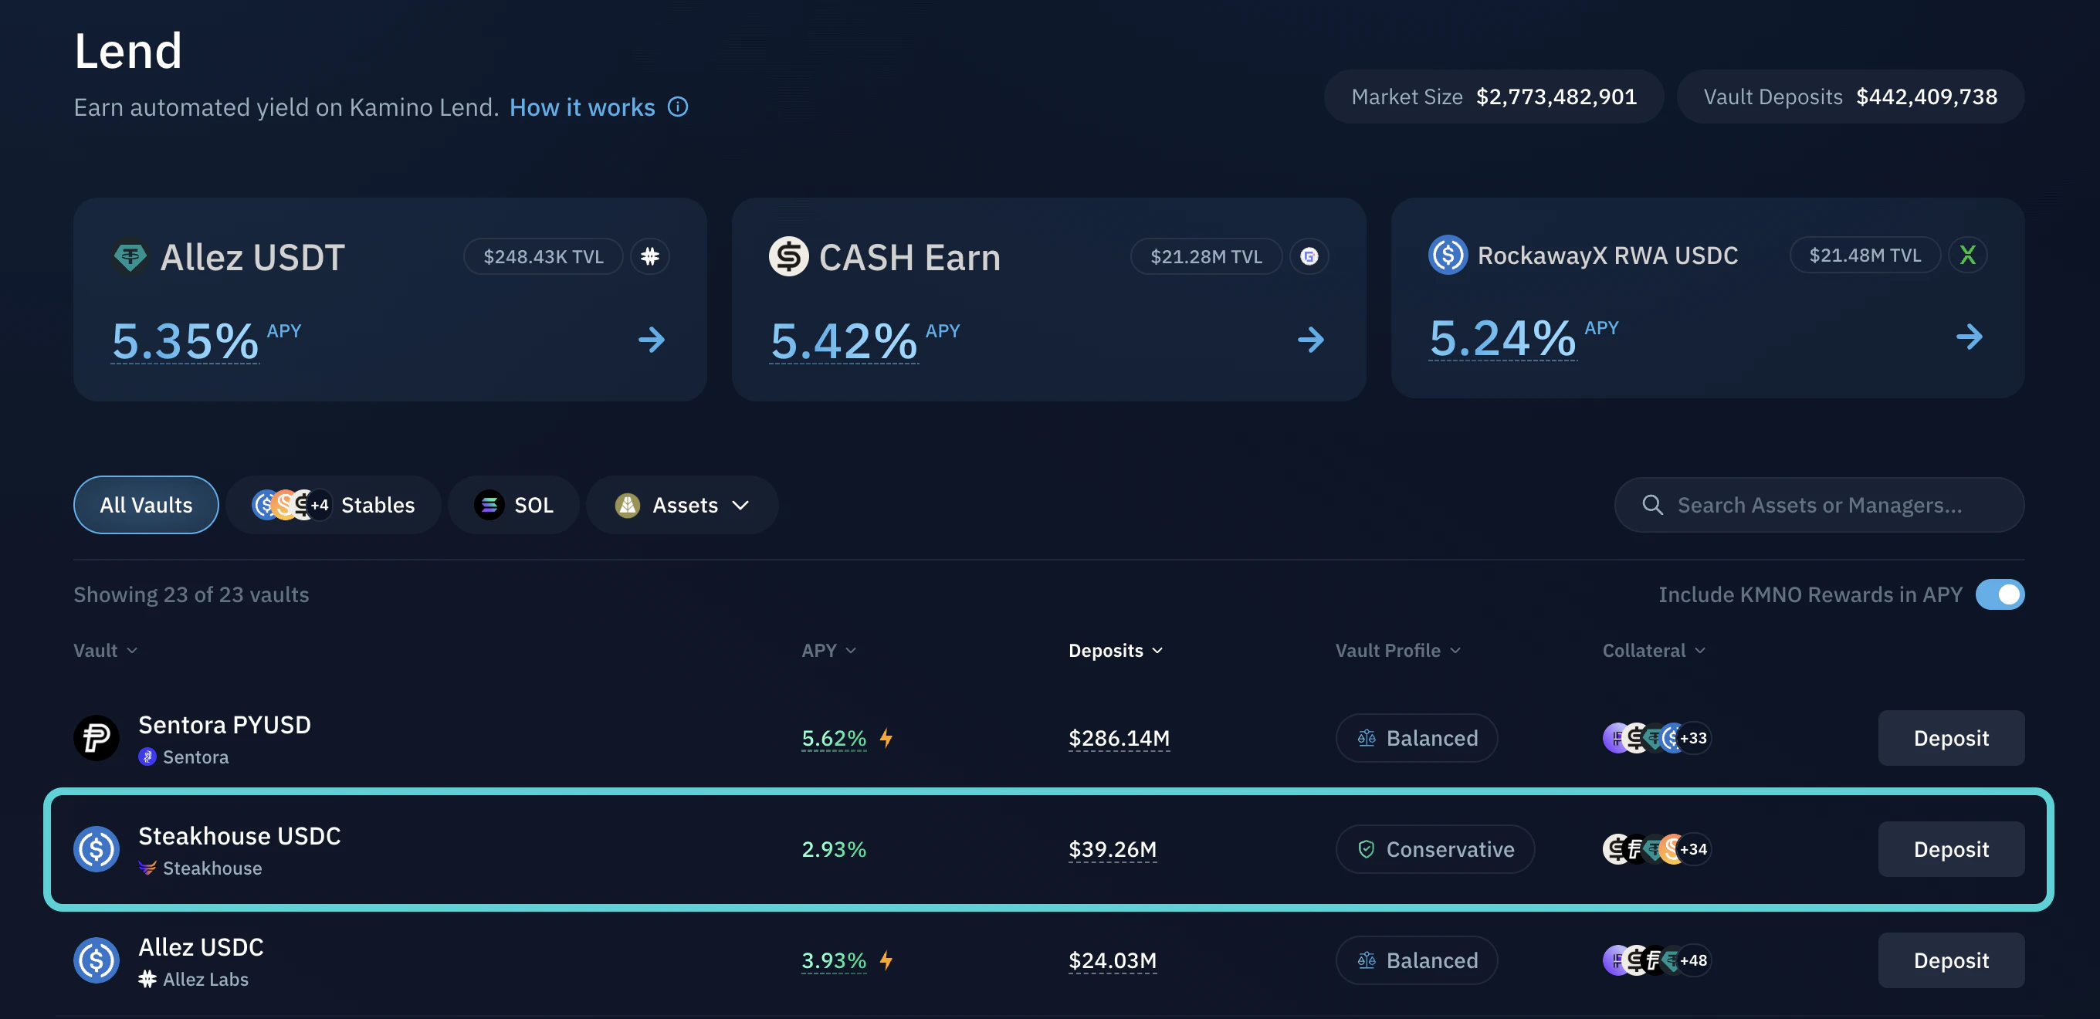Screen dimensions: 2100x1019
Task: Click the Market Size $2,773,482,901 stat
Action: coord(1493,96)
